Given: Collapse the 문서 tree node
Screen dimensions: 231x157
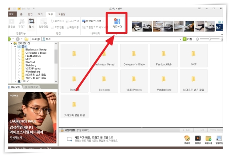Looking at the screenshot, I should click(15, 47).
